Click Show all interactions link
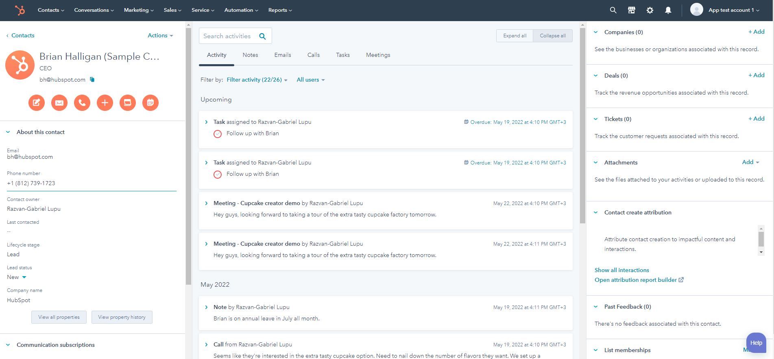Image resolution: width=774 pixels, height=359 pixels. tap(622, 270)
